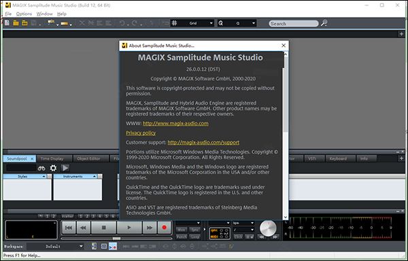Close the About Samplitude Music Studio dialog

coord(284,46)
